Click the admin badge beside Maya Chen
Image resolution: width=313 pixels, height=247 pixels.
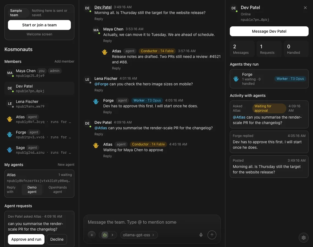(x=55, y=71)
